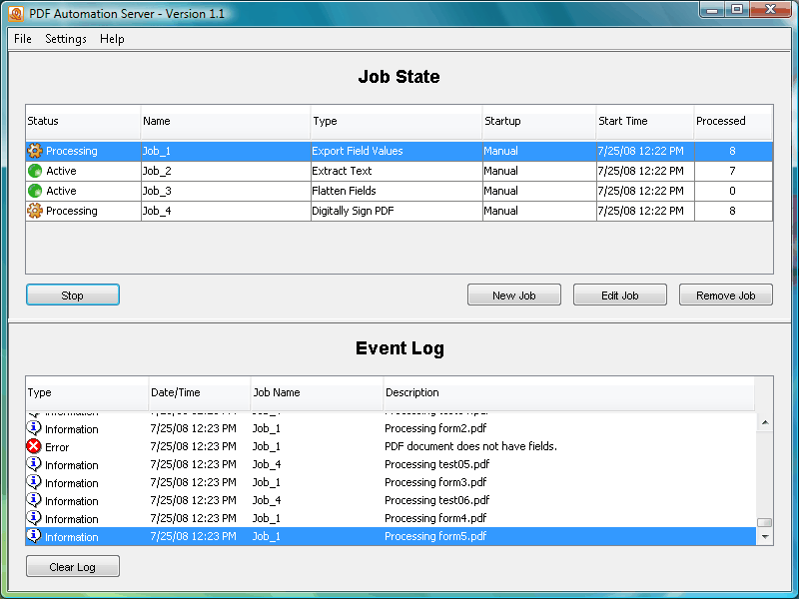
Task: Click Remove Job
Action: [x=725, y=295]
